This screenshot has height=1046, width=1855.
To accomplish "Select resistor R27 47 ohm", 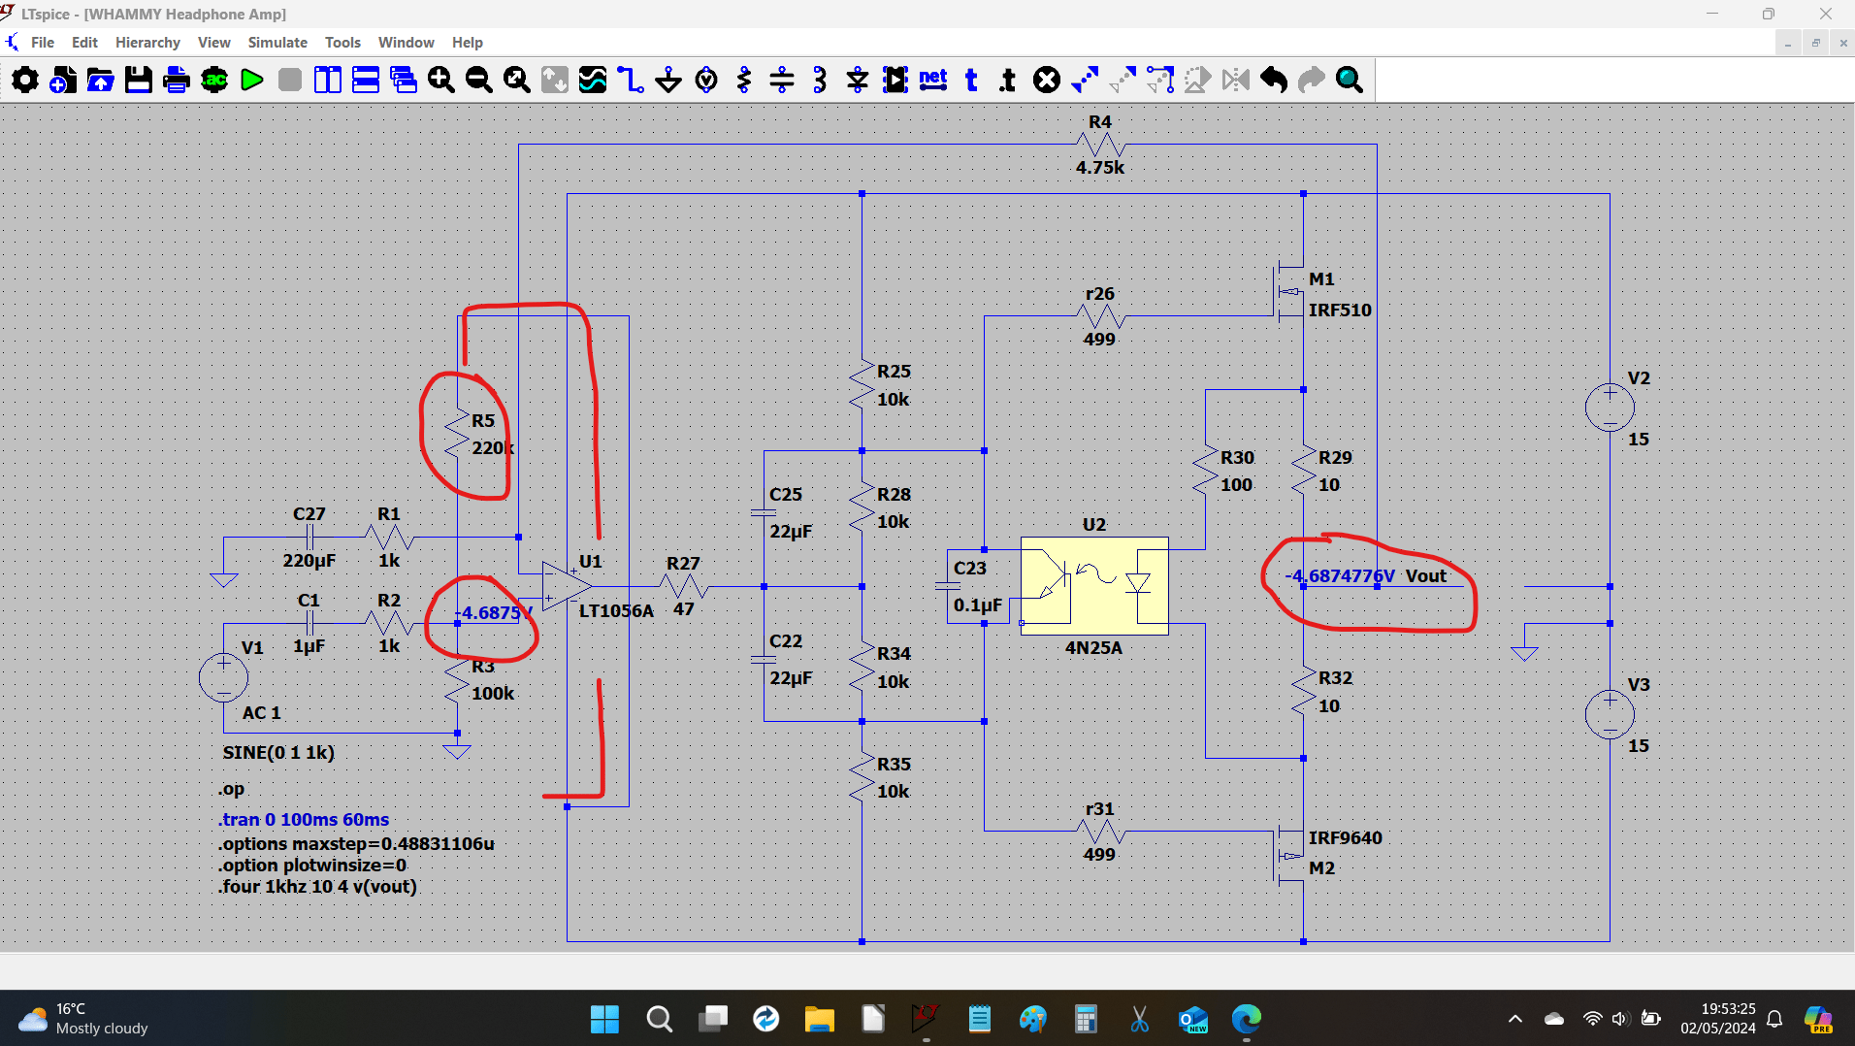I will (684, 586).
